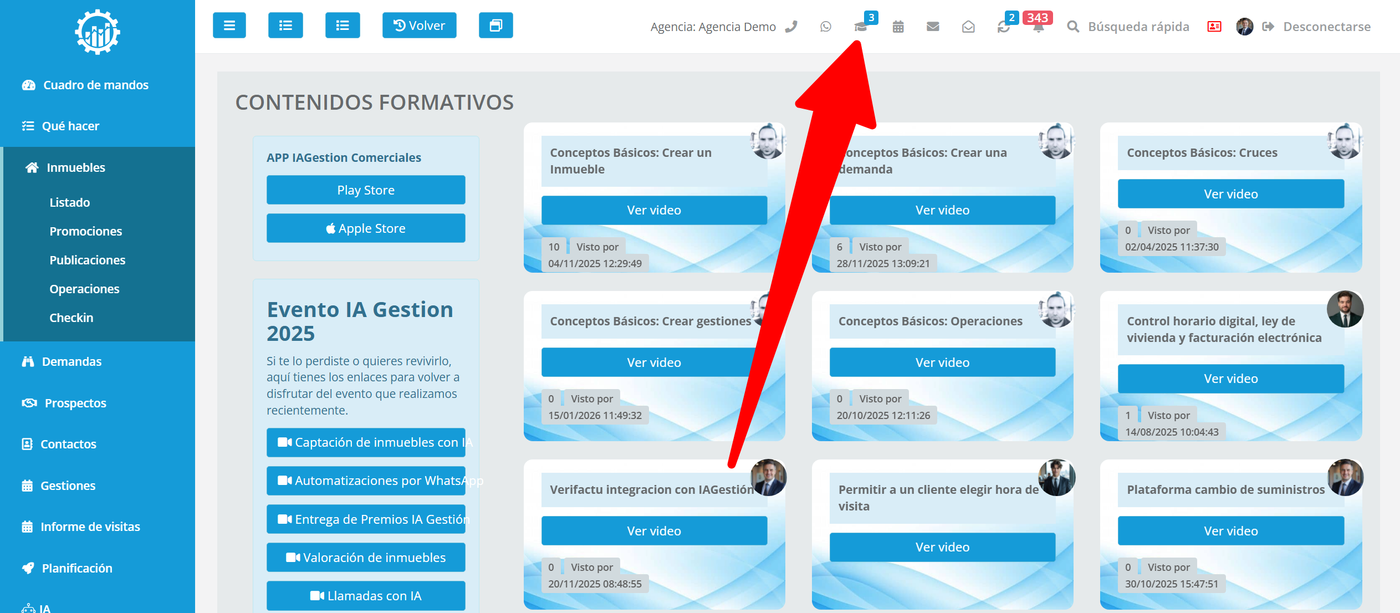
Task: Click the red ID card icon
Action: point(1214,27)
